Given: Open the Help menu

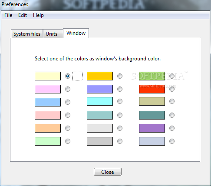Looking at the screenshot, I should (x=38, y=15).
